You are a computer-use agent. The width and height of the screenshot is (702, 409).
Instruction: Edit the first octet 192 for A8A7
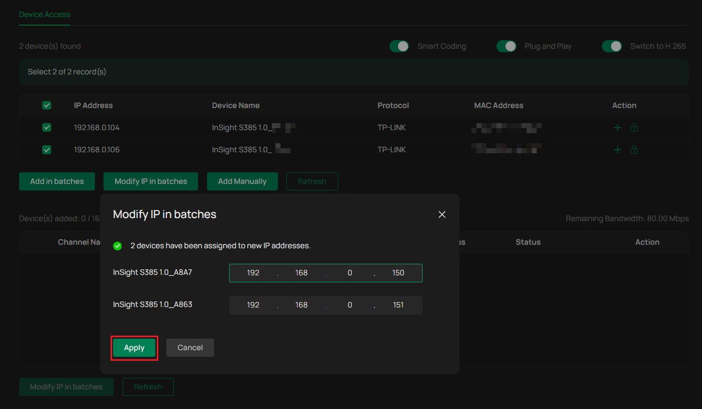pyautogui.click(x=253, y=273)
